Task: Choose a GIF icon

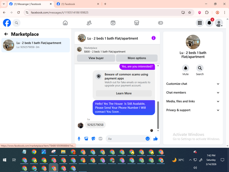Action: (x=100, y=139)
